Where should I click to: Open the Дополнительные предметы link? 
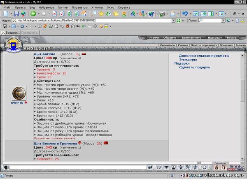point(204,56)
